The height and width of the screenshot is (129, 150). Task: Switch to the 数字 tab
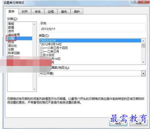click(x=12, y=12)
